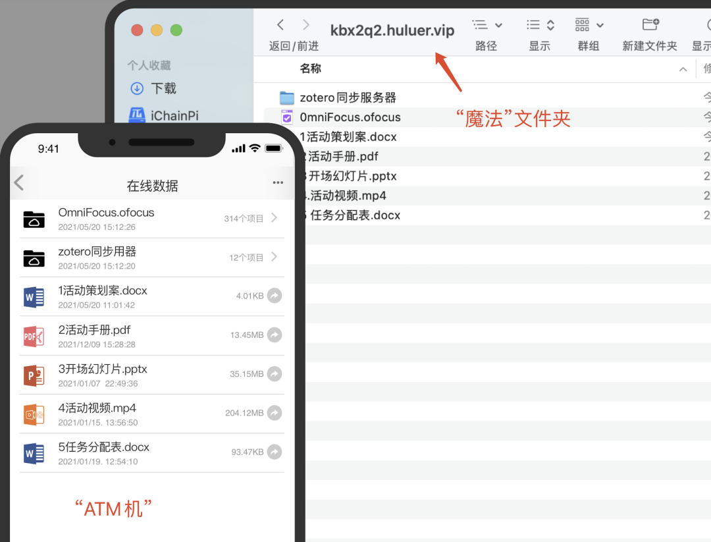Open 1活动策划案.docx on the phone
Viewport: 711px width, 542px height.
[x=152, y=296]
